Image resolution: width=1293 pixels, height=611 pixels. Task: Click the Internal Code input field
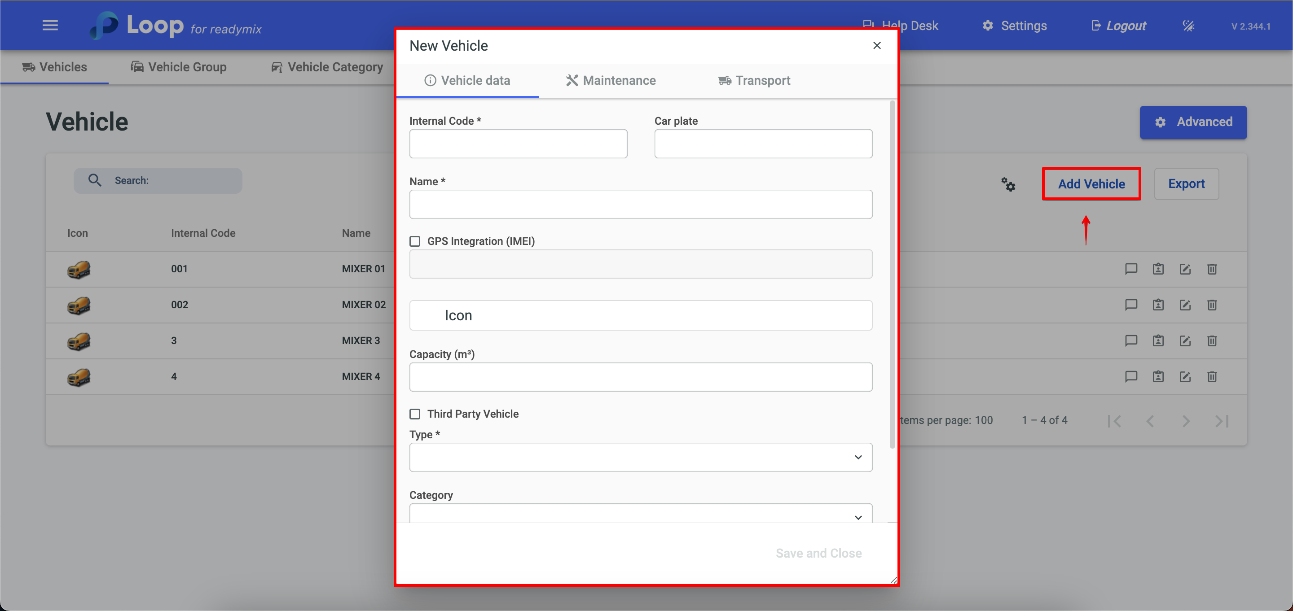tap(518, 144)
